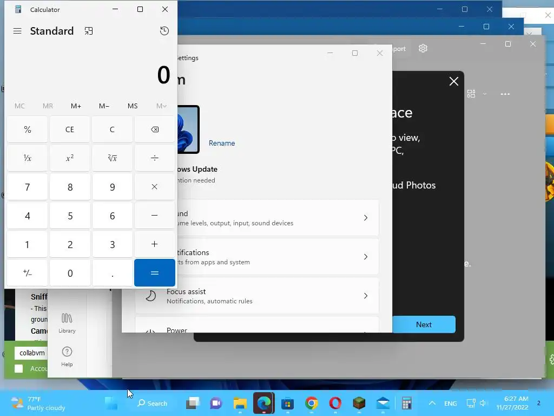
Task: Open Opera browser from taskbar
Action: tap(335, 403)
